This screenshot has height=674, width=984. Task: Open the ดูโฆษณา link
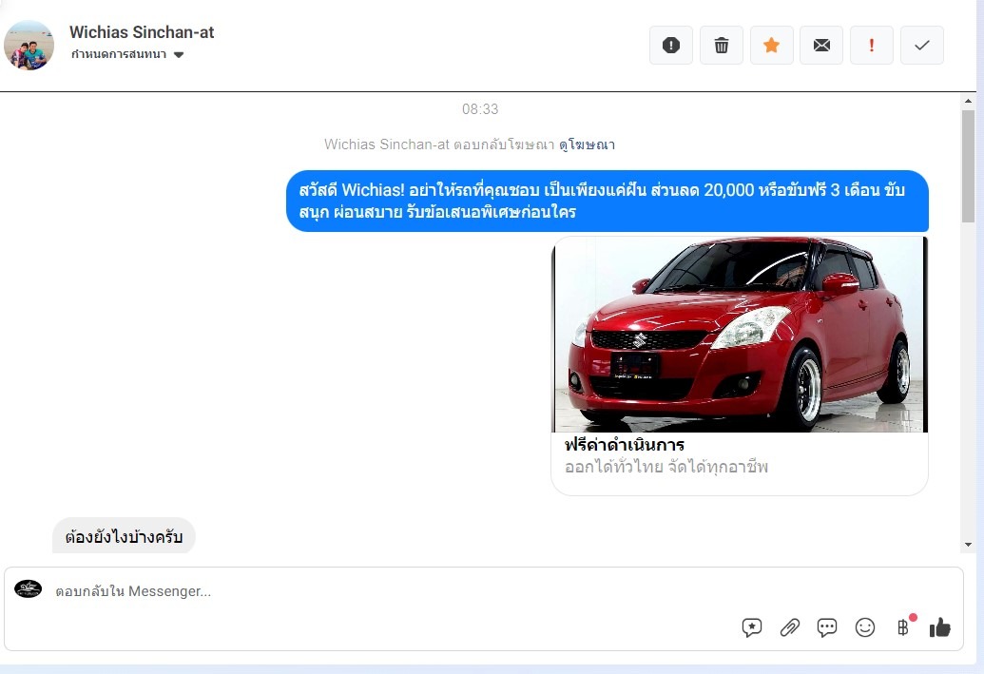click(587, 144)
